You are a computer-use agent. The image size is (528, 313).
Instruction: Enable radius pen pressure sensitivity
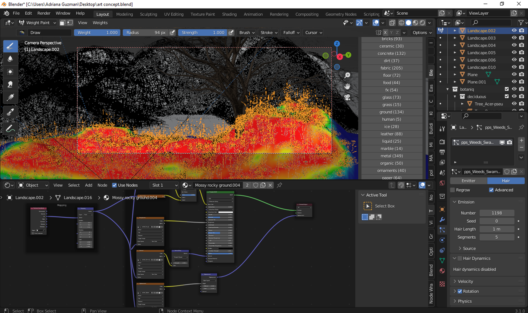click(x=172, y=33)
